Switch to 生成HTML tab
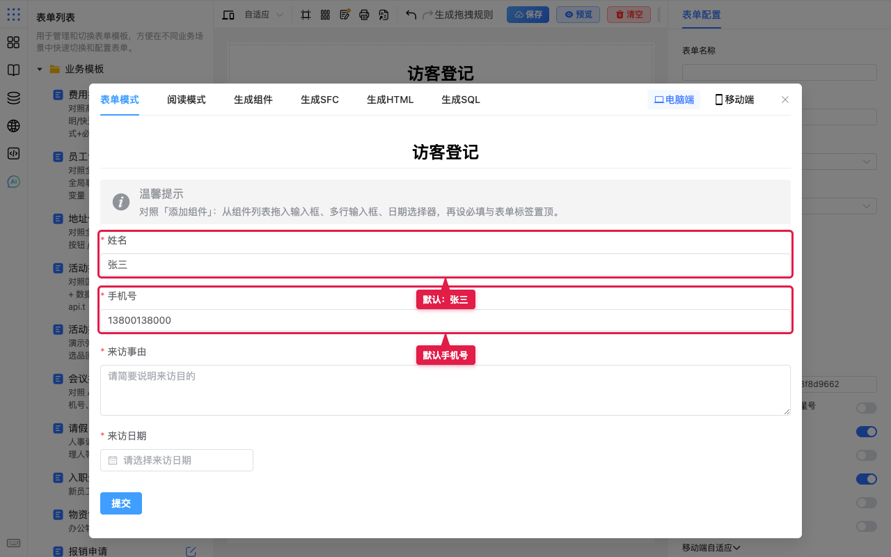 click(391, 100)
